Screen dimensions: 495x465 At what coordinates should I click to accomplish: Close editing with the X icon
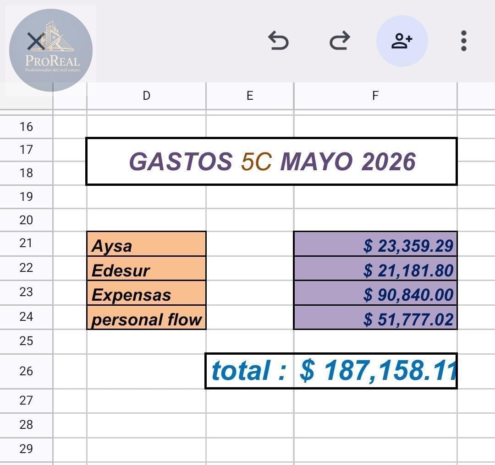(x=36, y=41)
